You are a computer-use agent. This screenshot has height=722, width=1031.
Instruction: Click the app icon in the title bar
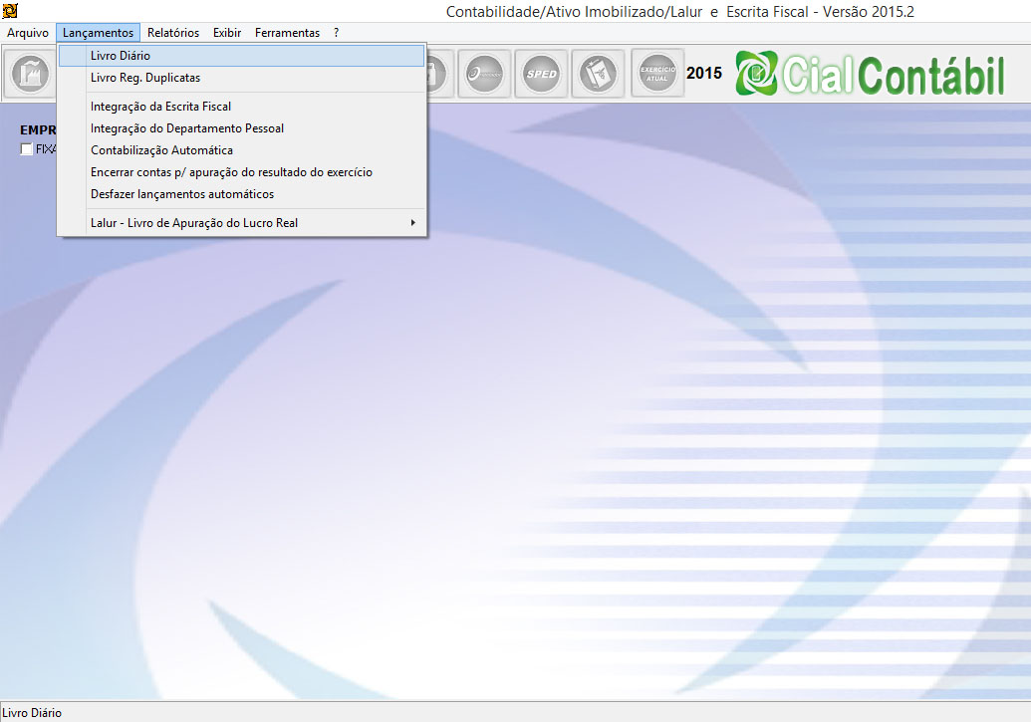[11, 11]
